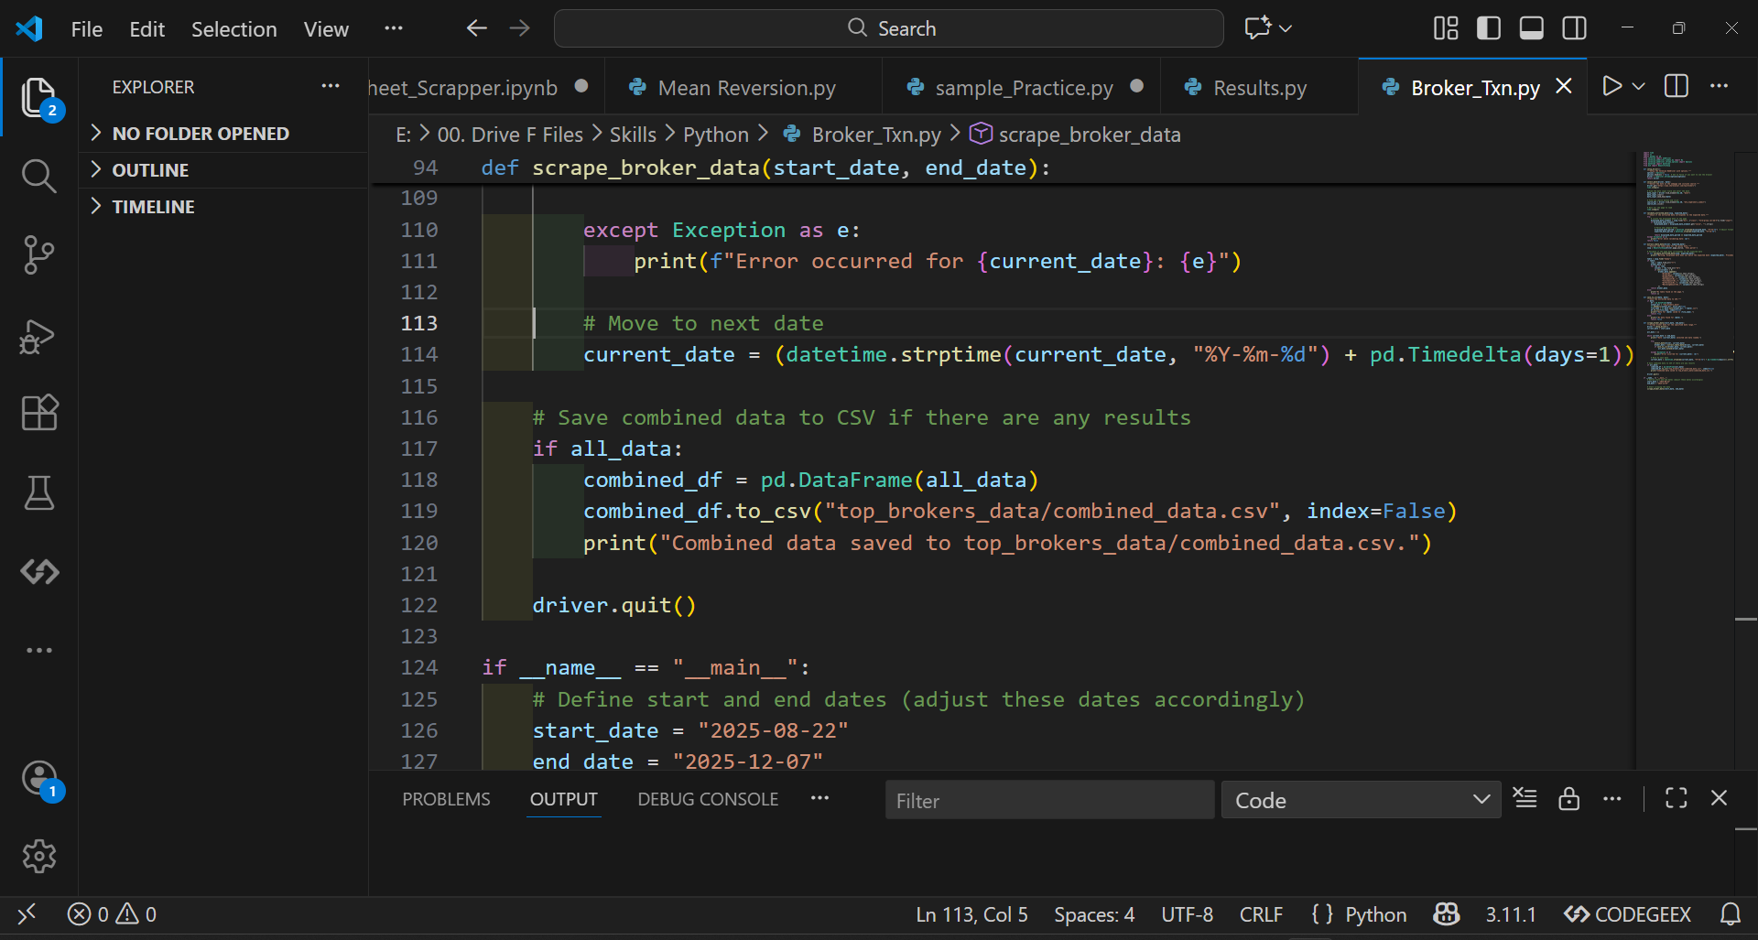Viewport: 1758px width, 940px height.
Task: Toggle the bottom panel visibility
Action: (x=1531, y=27)
